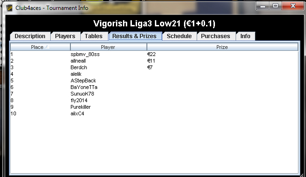
Task: Sort results by Prize column header
Action: pyautogui.click(x=222, y=47)
